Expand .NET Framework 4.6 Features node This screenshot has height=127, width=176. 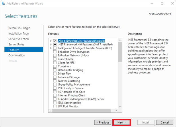point(51,45)
